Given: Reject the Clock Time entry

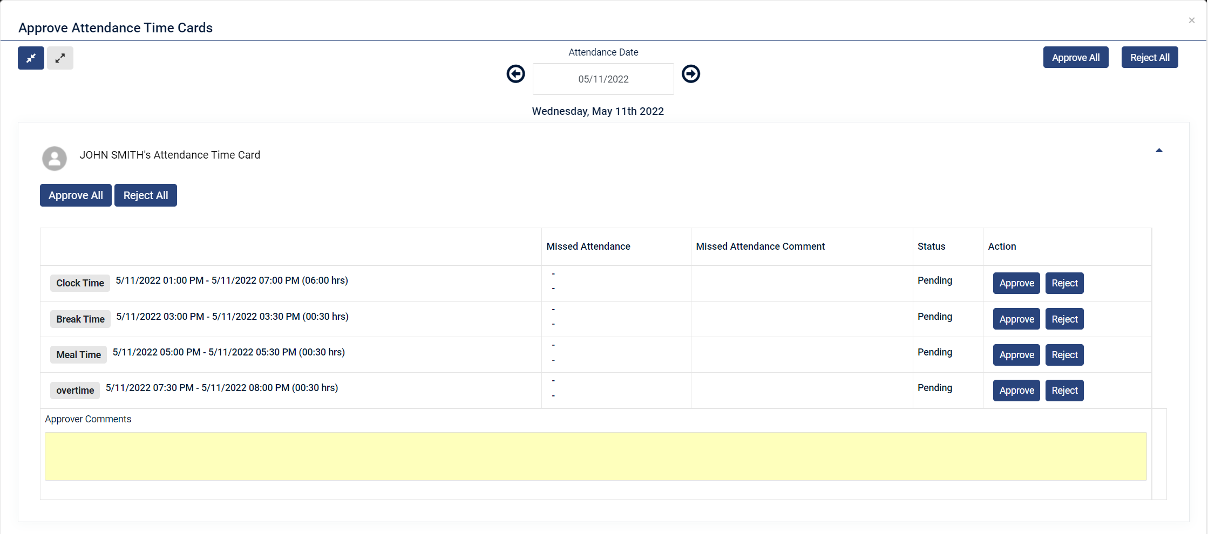Looking at the screenshot, I should [x=1064, y=283].
